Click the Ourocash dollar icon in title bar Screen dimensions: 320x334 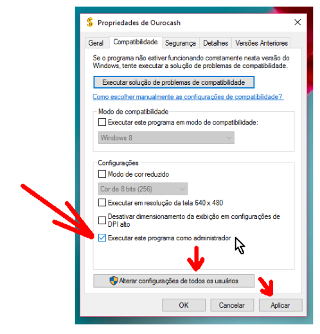tap(90, 22)
